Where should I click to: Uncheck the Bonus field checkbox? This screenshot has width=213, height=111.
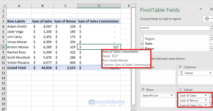(142, 48)
